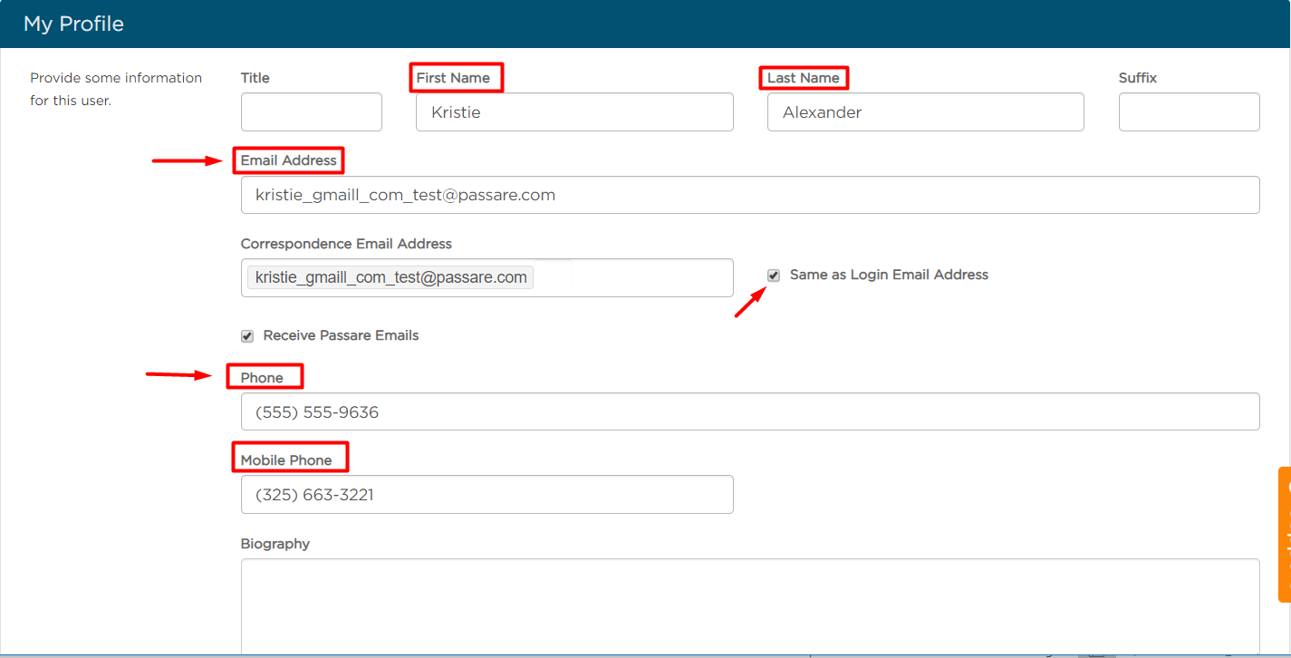Click the Correspondence Email Address field

point(487,277)
